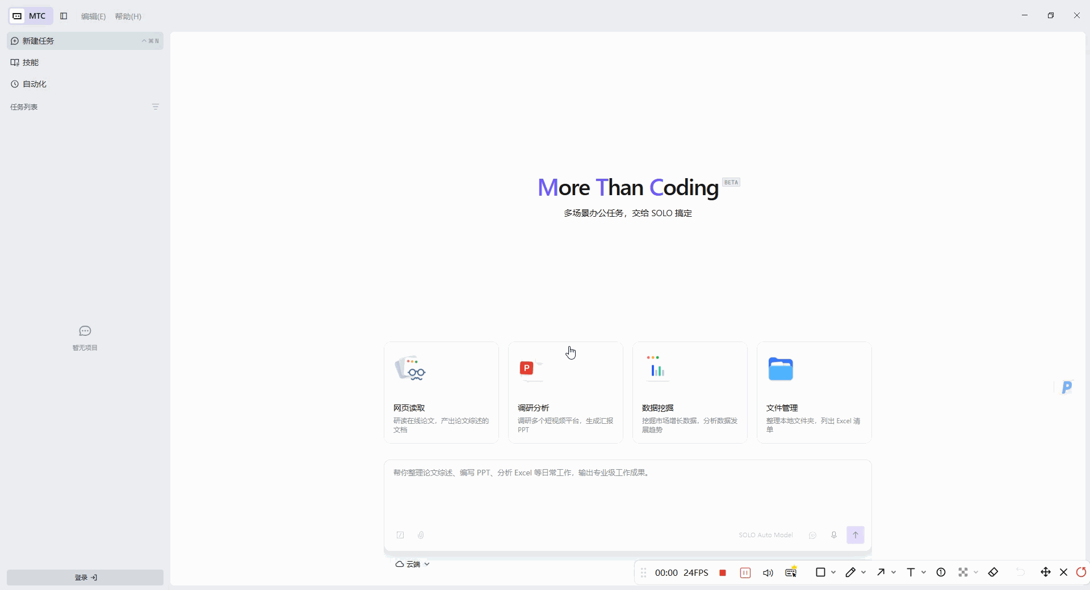1090x590 pixels.
Task: Close the recording annotation toolbar
Action: click(x=1064, y=572)
